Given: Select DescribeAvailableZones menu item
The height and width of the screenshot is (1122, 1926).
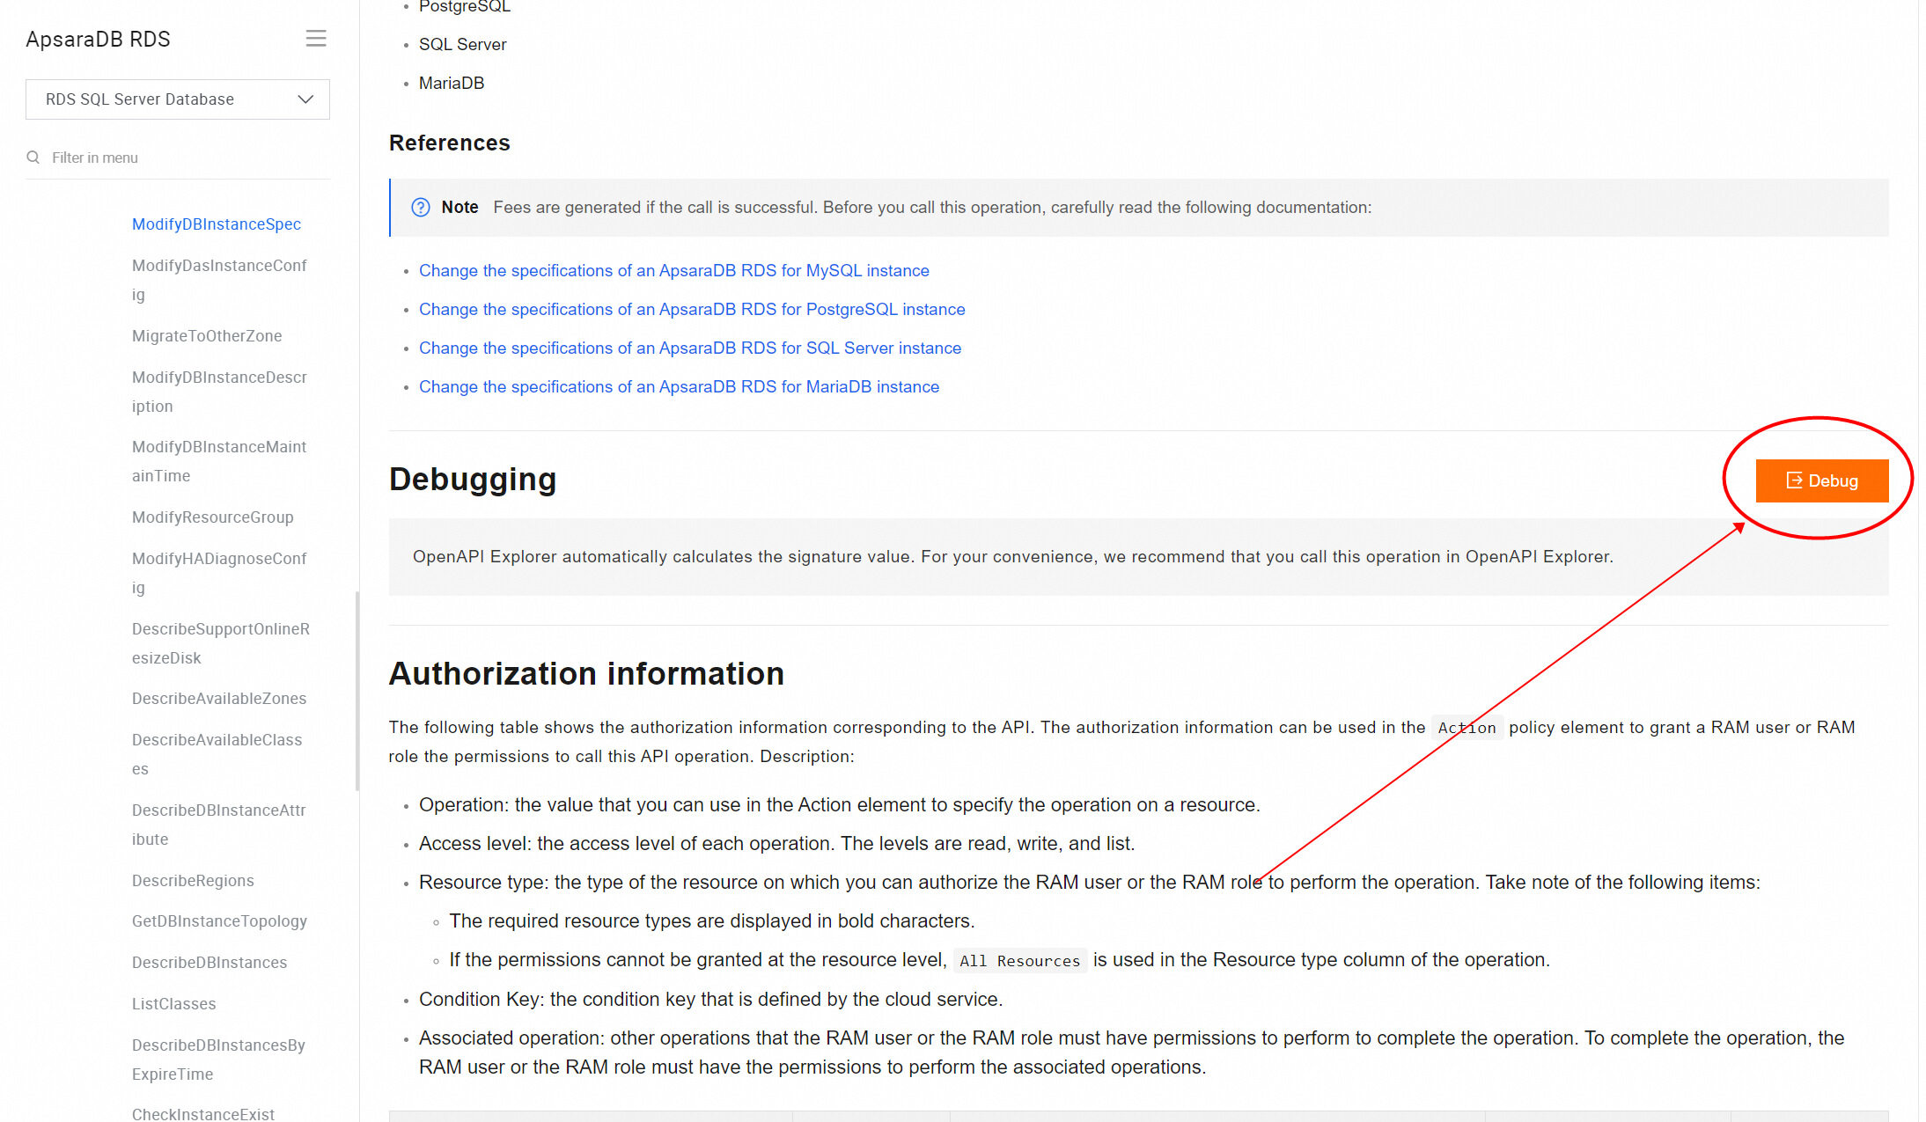Looking at the screenshot, I should coord(218,699).
